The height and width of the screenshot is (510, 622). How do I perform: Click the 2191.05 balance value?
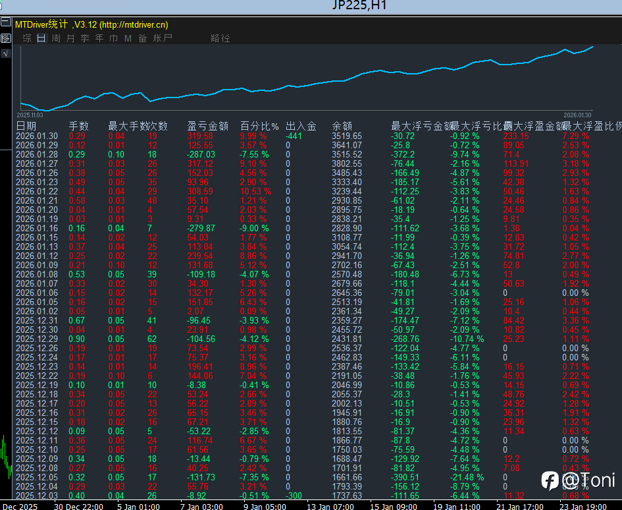click(347, 376)
